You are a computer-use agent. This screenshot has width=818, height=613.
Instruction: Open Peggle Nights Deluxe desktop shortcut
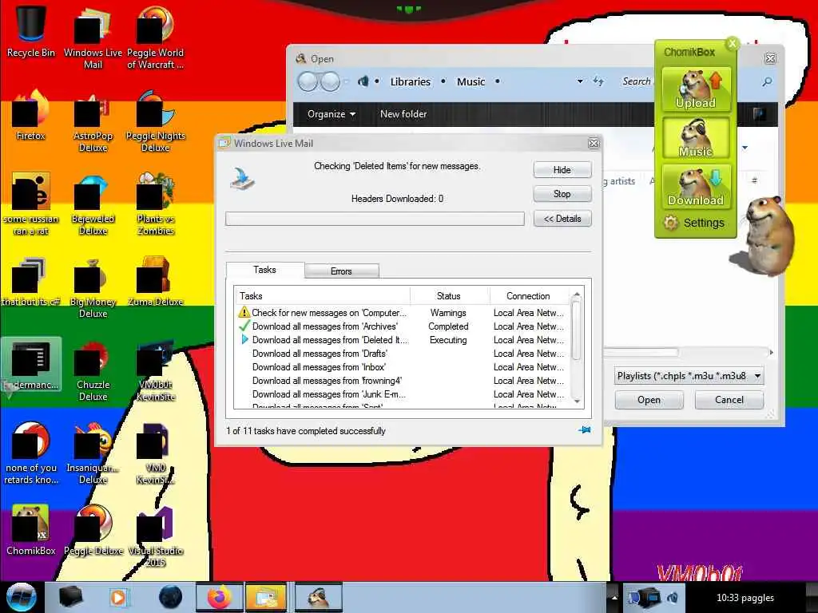point(155,121)
